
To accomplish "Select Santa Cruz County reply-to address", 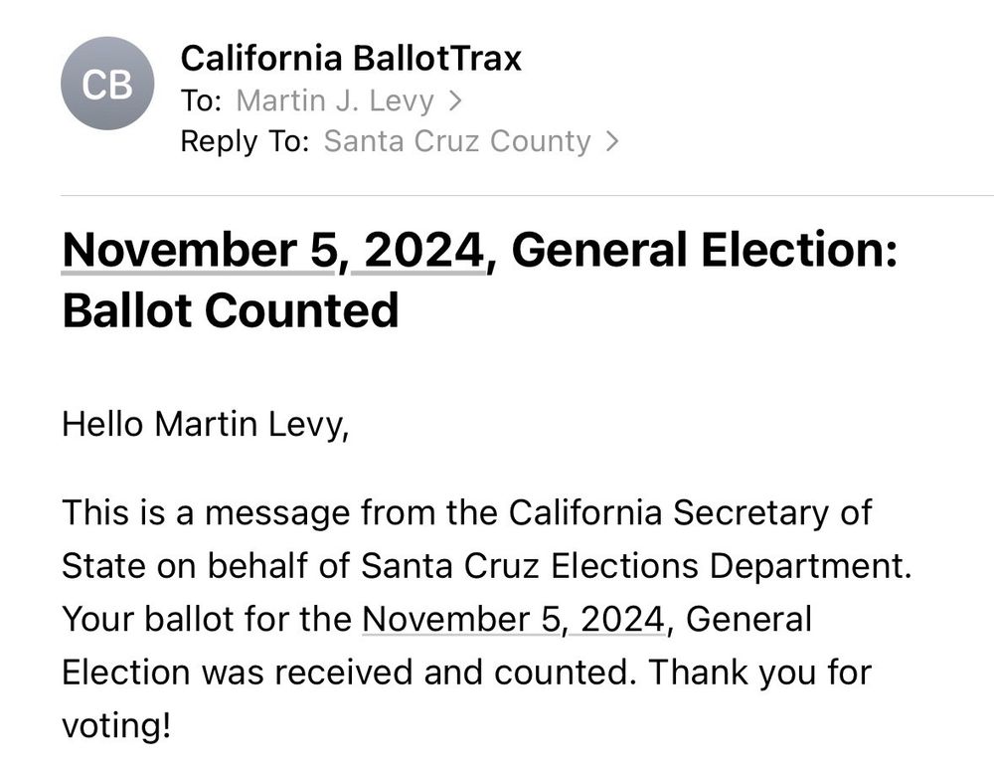I will coord(457,141).
